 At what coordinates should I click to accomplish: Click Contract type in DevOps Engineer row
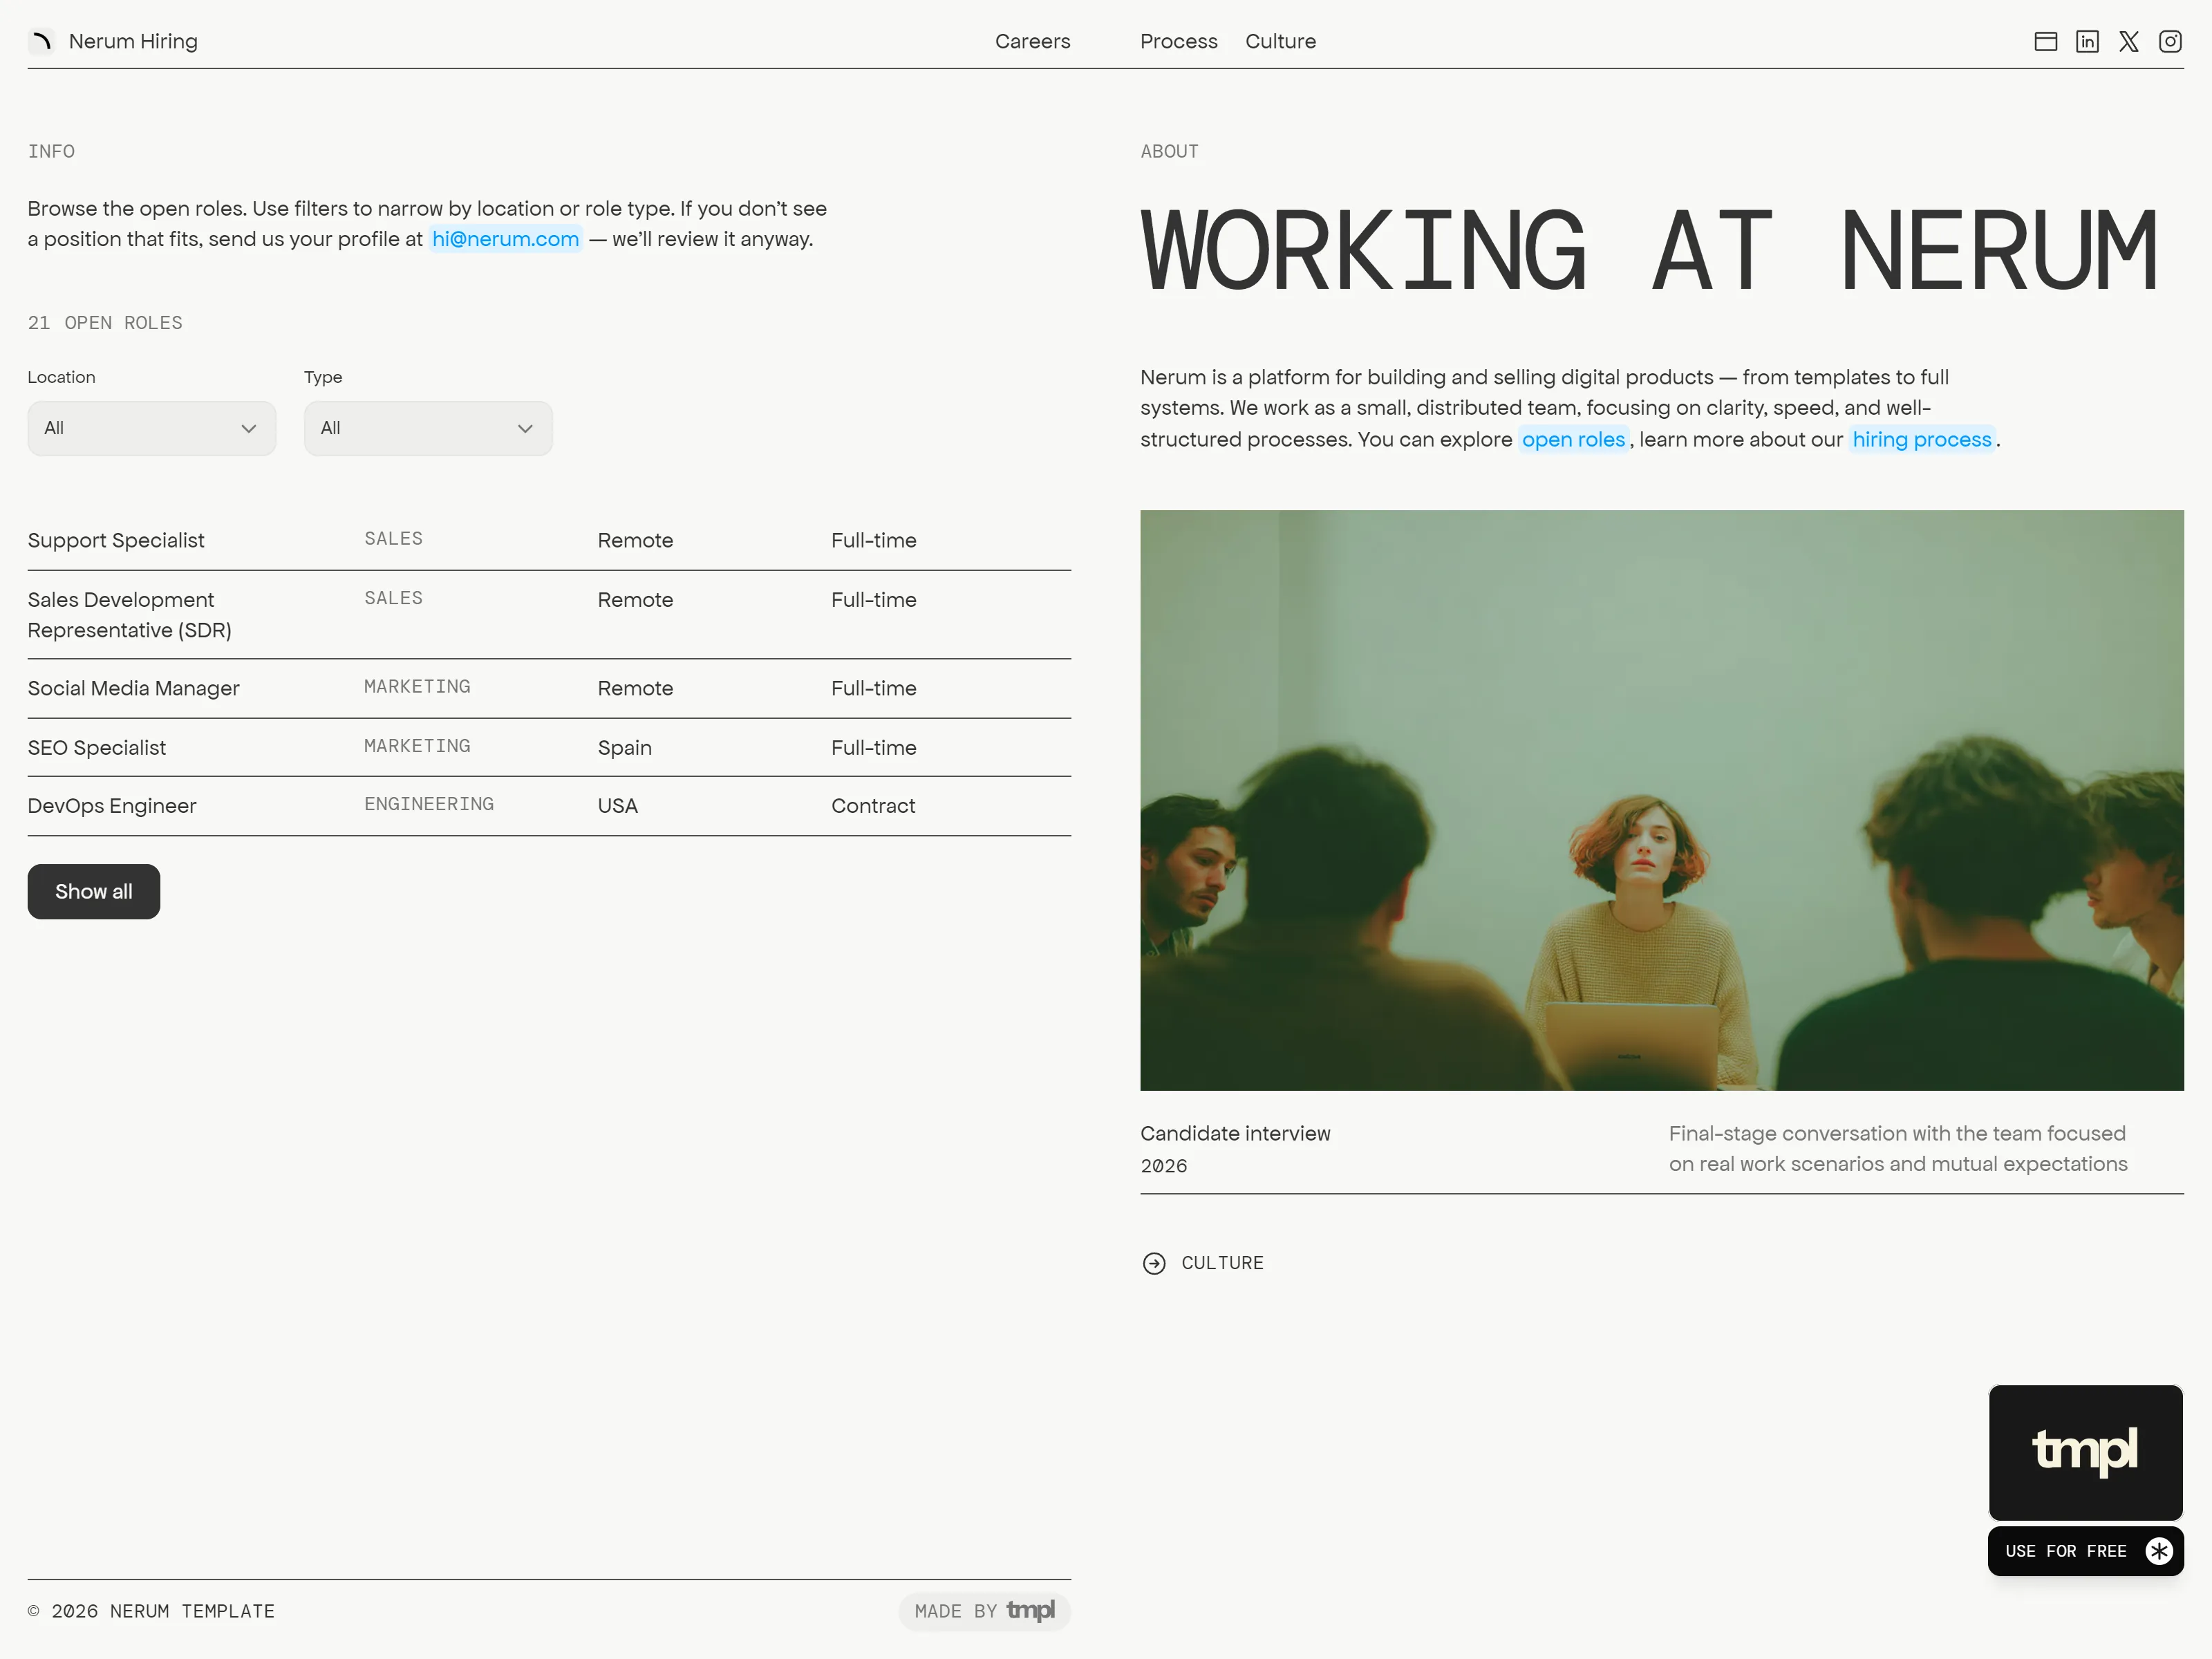(873, 806)
